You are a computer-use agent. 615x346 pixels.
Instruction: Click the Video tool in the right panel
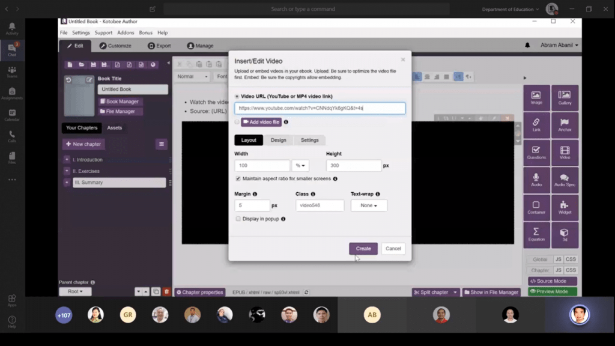pos(565,153)
